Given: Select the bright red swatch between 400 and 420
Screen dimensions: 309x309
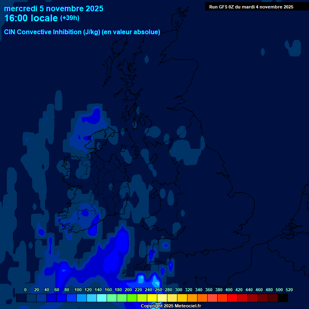Looking at the screenshot, I should (x=233, y=298).
